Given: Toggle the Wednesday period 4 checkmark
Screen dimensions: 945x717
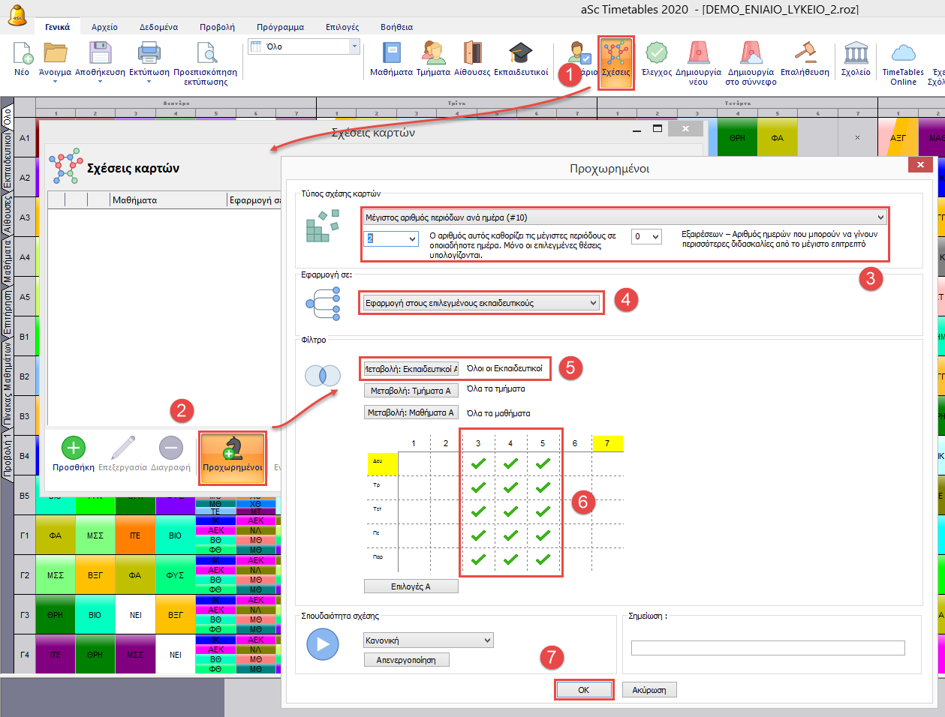Looking at the screenshot, I should pyautogui.click(x=510, y=511).
